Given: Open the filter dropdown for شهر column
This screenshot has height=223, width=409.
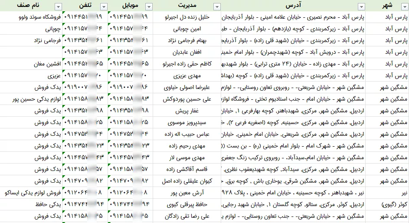Looking at the screenshot, I should [404, 7].
